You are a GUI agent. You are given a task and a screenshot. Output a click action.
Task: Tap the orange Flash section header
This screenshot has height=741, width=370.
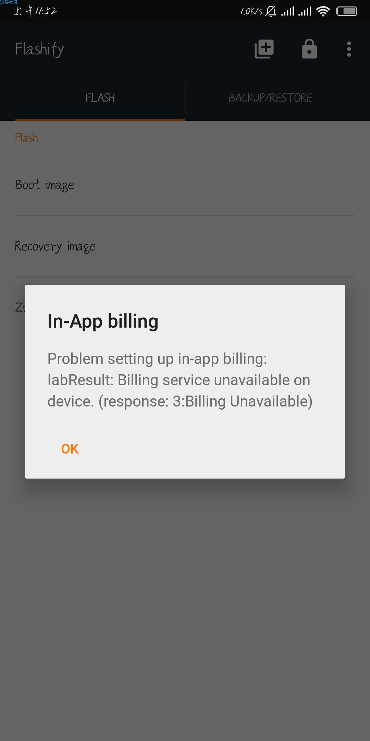(x=26, y=138)
